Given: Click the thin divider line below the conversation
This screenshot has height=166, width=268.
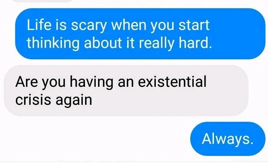Looking at the screenshot, I should [x=134, y=161].
